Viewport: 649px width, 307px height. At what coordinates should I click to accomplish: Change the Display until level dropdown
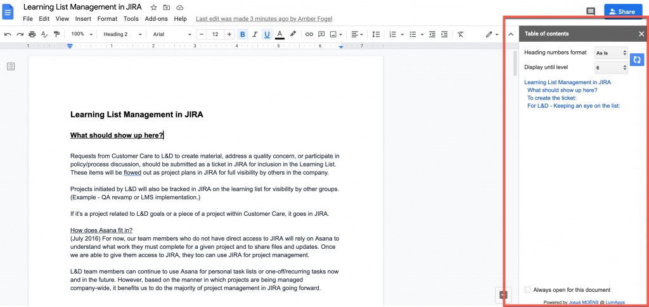click(x=611, y=67)
